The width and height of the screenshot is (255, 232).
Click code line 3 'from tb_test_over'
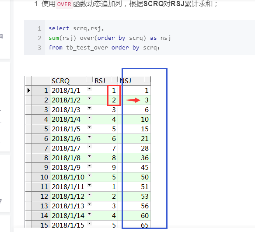(104, 48)
